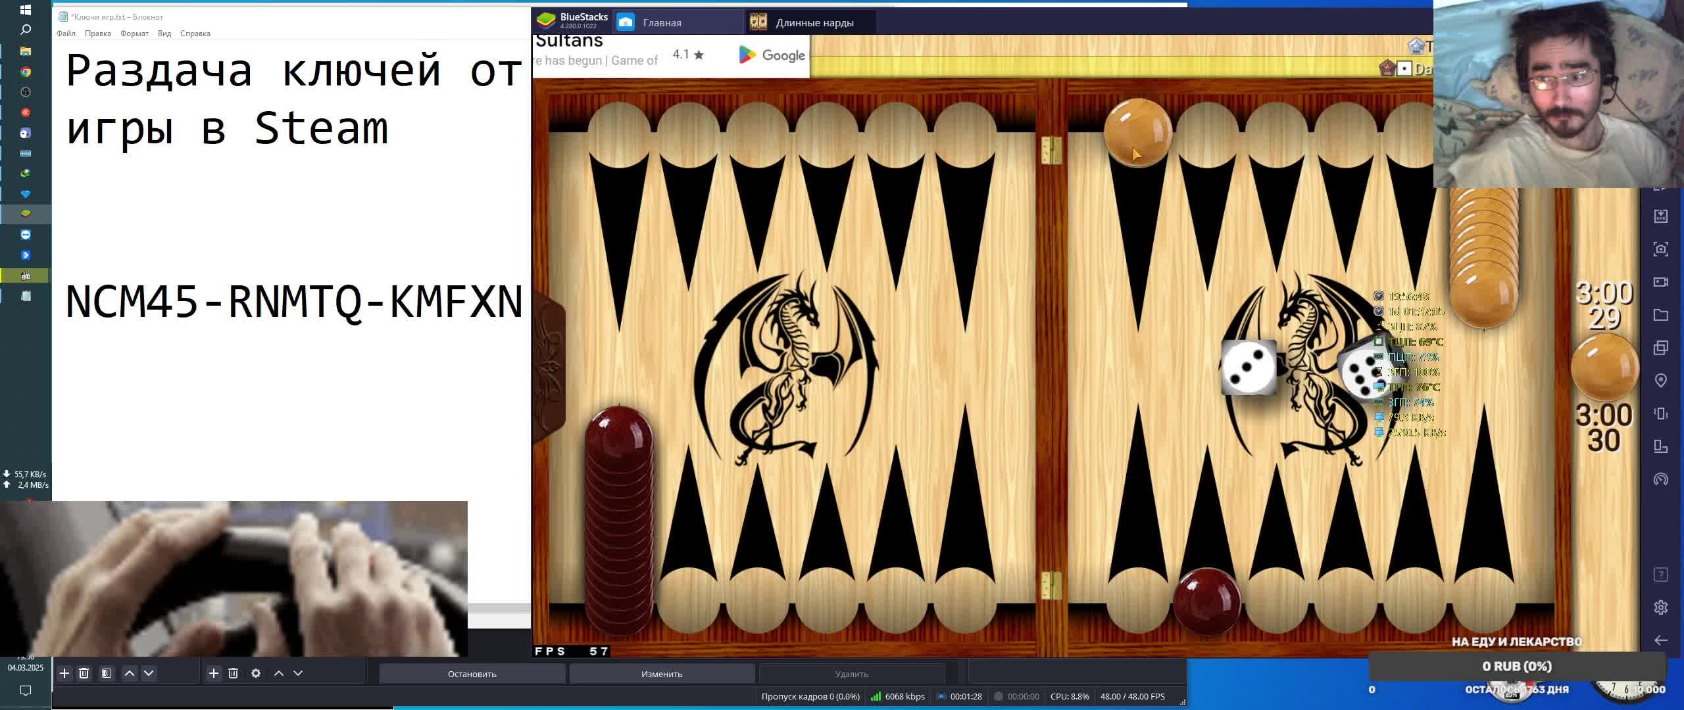The width and height of the screenshot is (1684, 710).
Task: Open Справка menu in Notepad
Action: tap(195, 34)
